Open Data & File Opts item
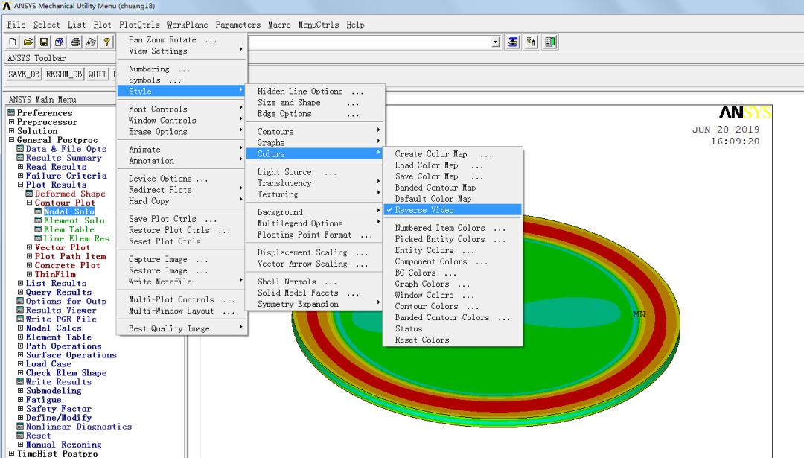The height and width of the screenshot is (458, 804). [x=66, y=149]
